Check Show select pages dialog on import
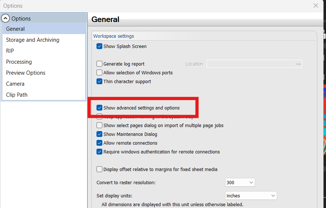The height and width of the screenshot is (208, 326). (99, 125)
